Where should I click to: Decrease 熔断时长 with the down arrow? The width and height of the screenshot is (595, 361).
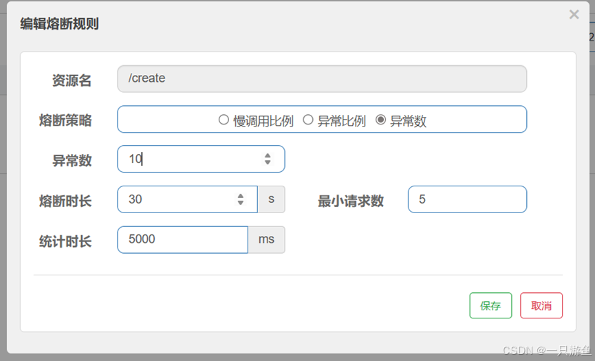click(240, 203)
